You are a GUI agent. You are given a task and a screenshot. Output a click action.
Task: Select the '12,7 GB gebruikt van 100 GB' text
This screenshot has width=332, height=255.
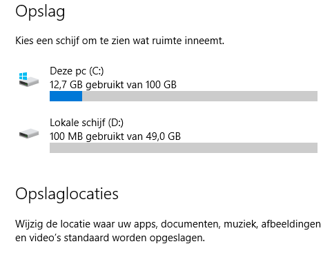click(113, 85)
